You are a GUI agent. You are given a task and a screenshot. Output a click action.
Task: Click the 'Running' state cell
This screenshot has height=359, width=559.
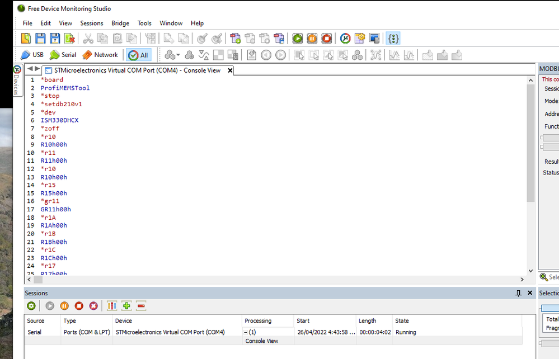406,332
